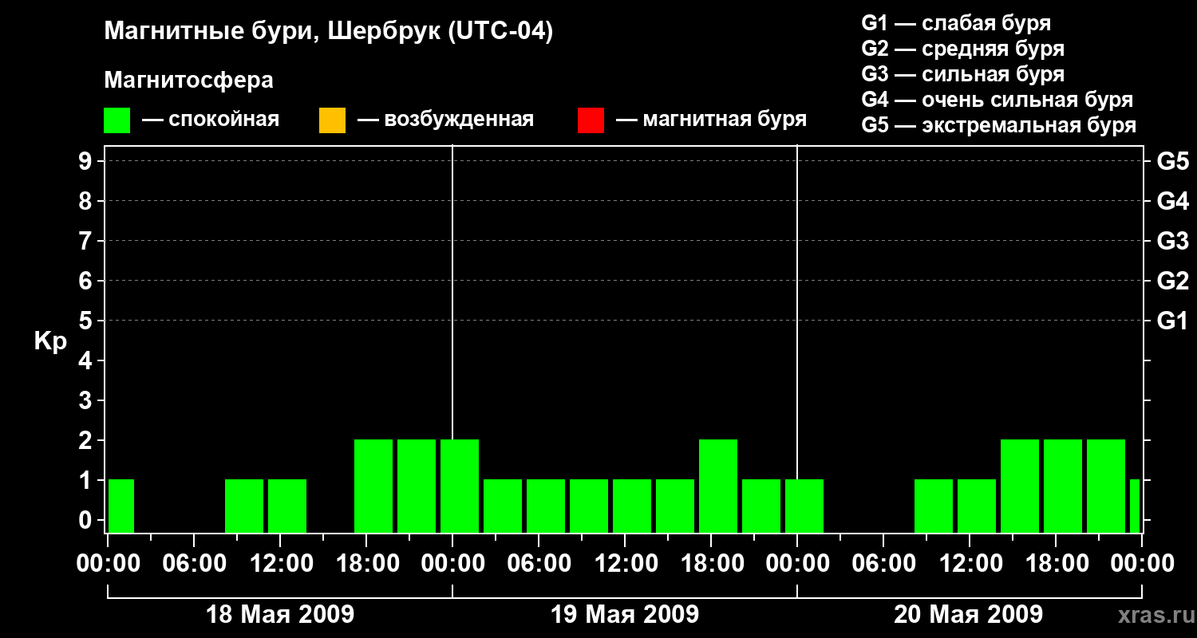This screenshot has height=638, width=1197.
Task: Click the red 'магнитная буря' legend swatch
Action: (x=591, y=120)
